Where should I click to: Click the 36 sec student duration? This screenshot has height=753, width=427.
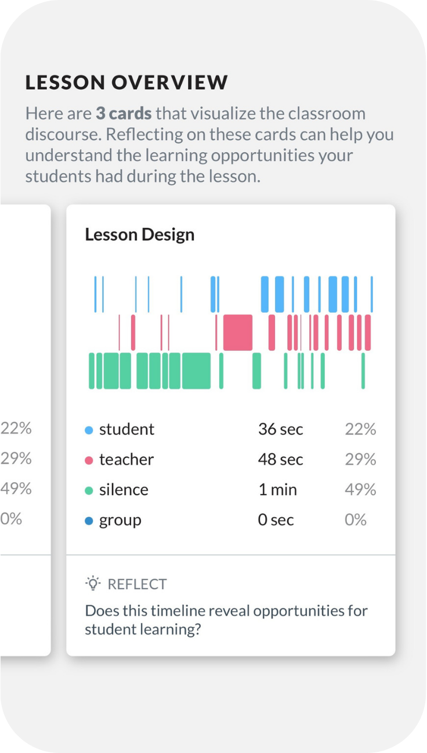(281, 429)
